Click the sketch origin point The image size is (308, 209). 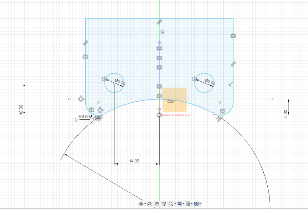(159, 115)
